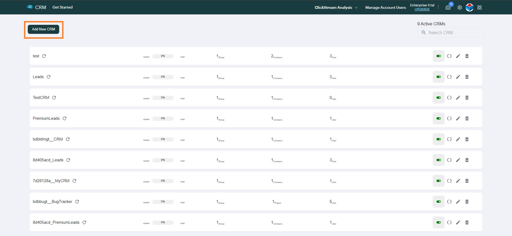Edit the Leads CRM with pencil
512x236 pixels.
point(458,77)
